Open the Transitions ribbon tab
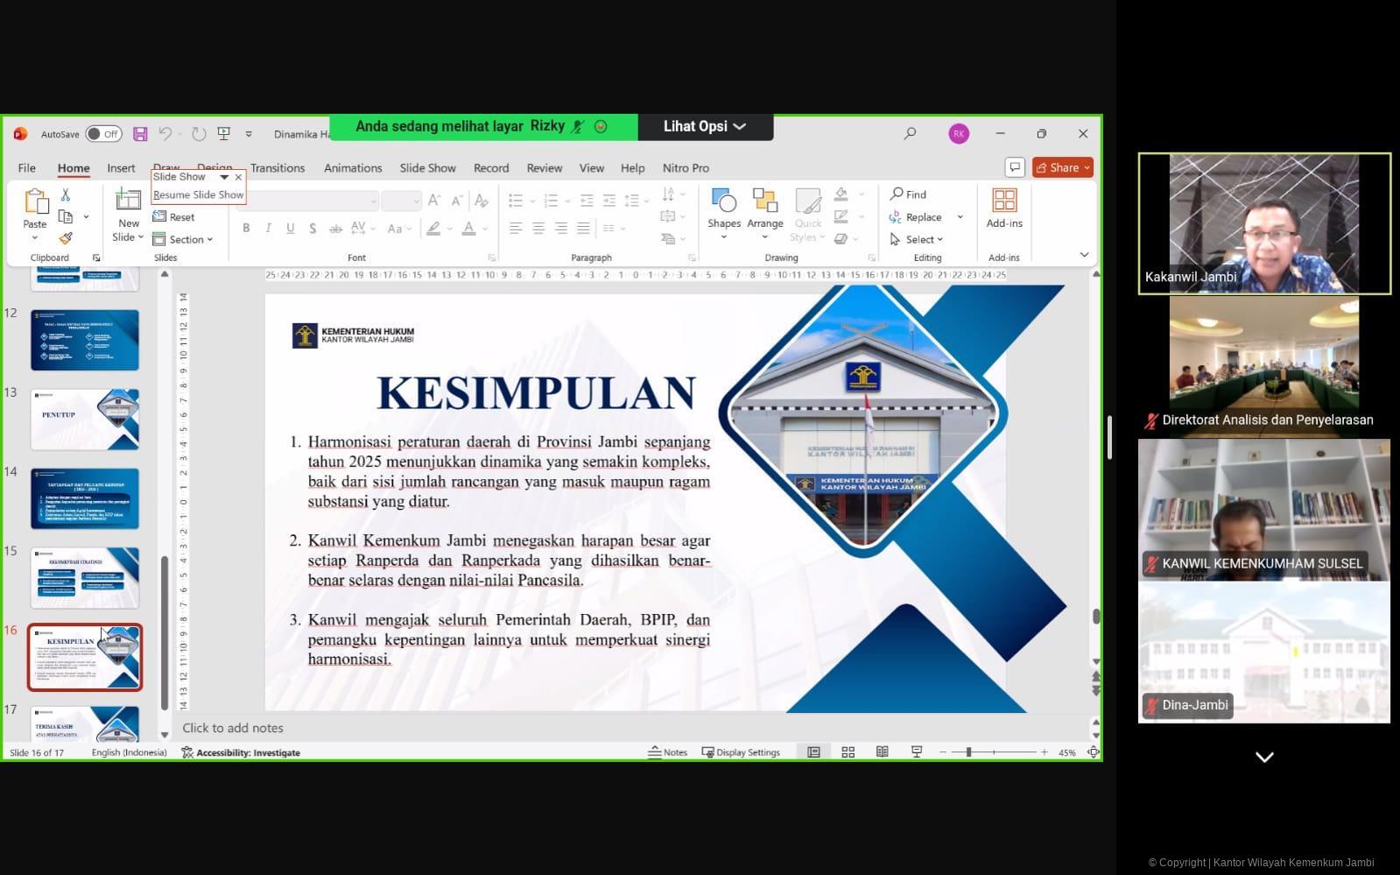This screenshot has height=875, width=1400. click(278, 168)
